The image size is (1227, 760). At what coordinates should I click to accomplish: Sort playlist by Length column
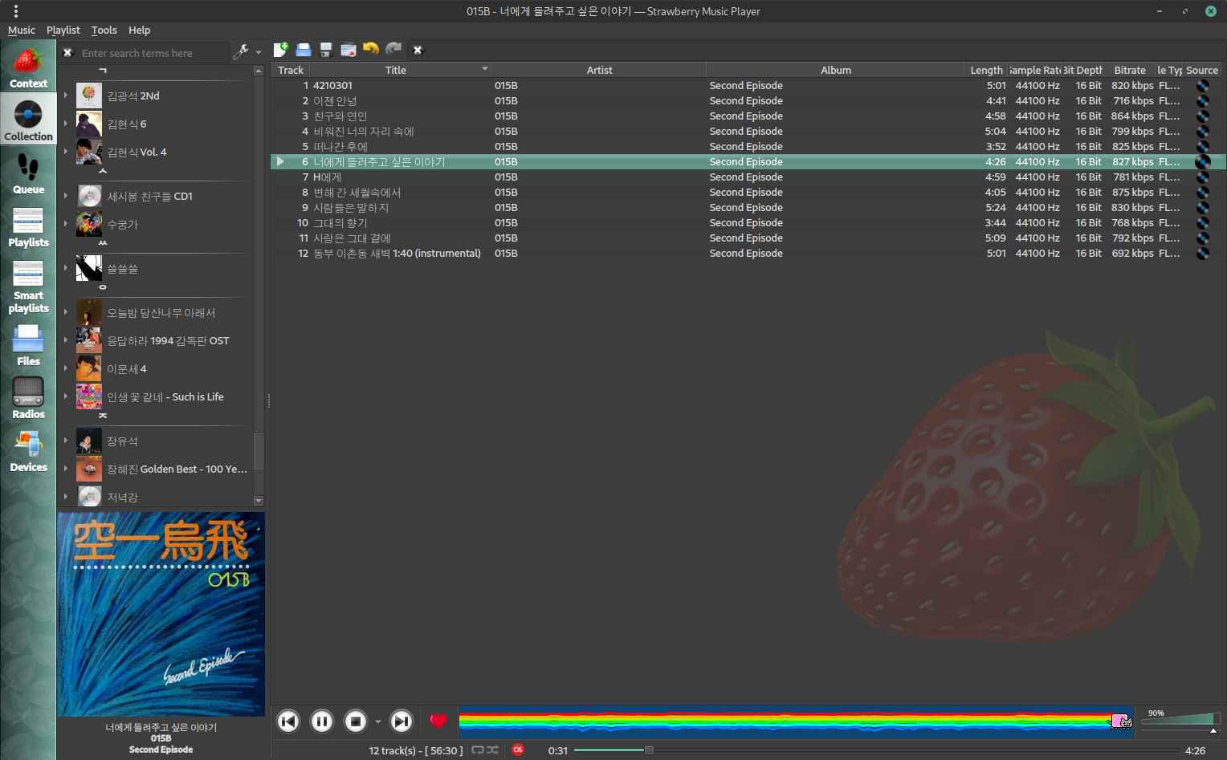tap(986, 70)
